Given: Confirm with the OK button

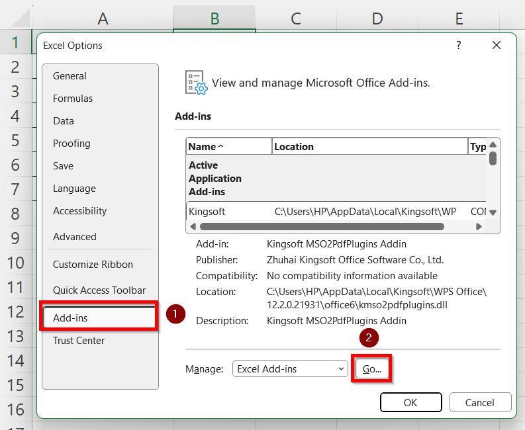Looking at the screenshot, I should tap(410, 402).
